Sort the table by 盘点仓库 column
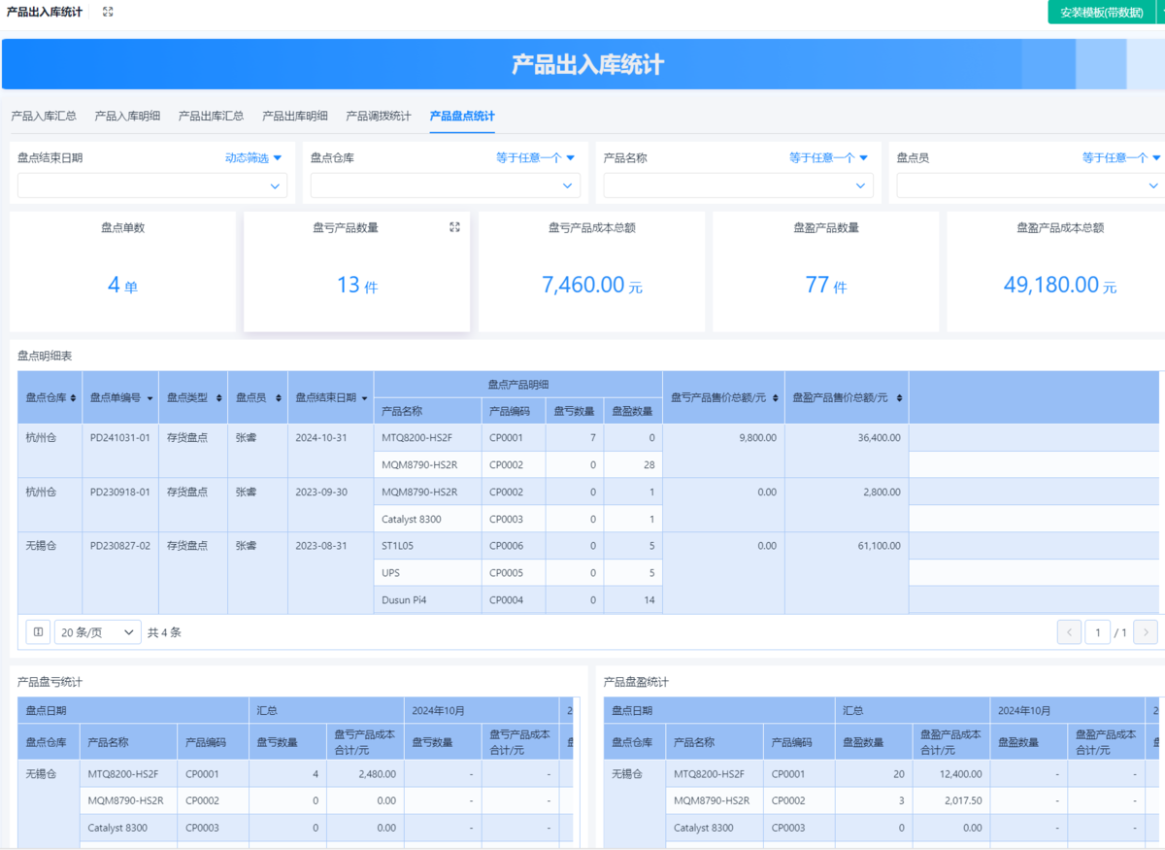The width and height of the screenshot is (1165, 850). point(74,397)
